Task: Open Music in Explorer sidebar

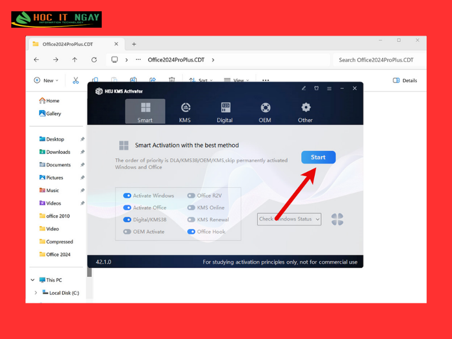Action: point(49,190)
